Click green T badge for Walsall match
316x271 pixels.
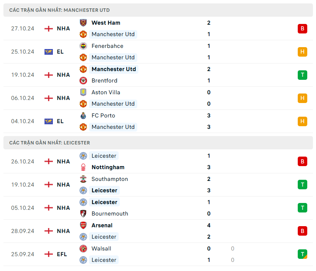click(302, 254)
